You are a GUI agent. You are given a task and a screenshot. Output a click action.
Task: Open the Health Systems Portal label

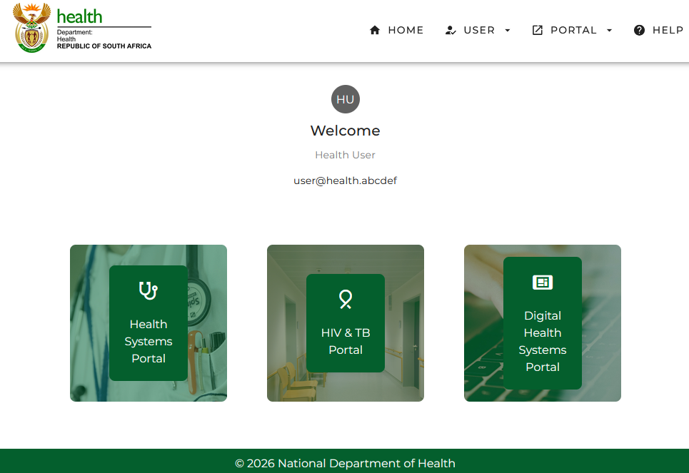point(149,341)
